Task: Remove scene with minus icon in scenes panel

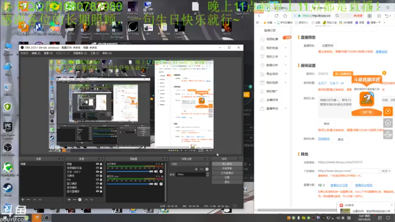Action: [28, 200]
